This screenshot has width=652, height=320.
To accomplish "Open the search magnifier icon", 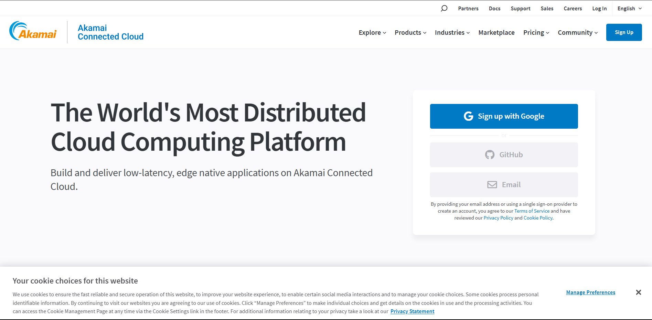I will point(444,8).
